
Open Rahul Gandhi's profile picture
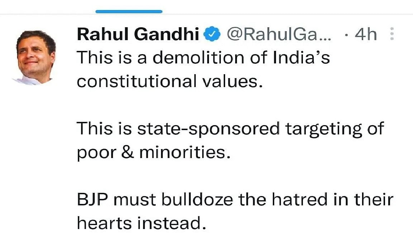coord(36,57)
